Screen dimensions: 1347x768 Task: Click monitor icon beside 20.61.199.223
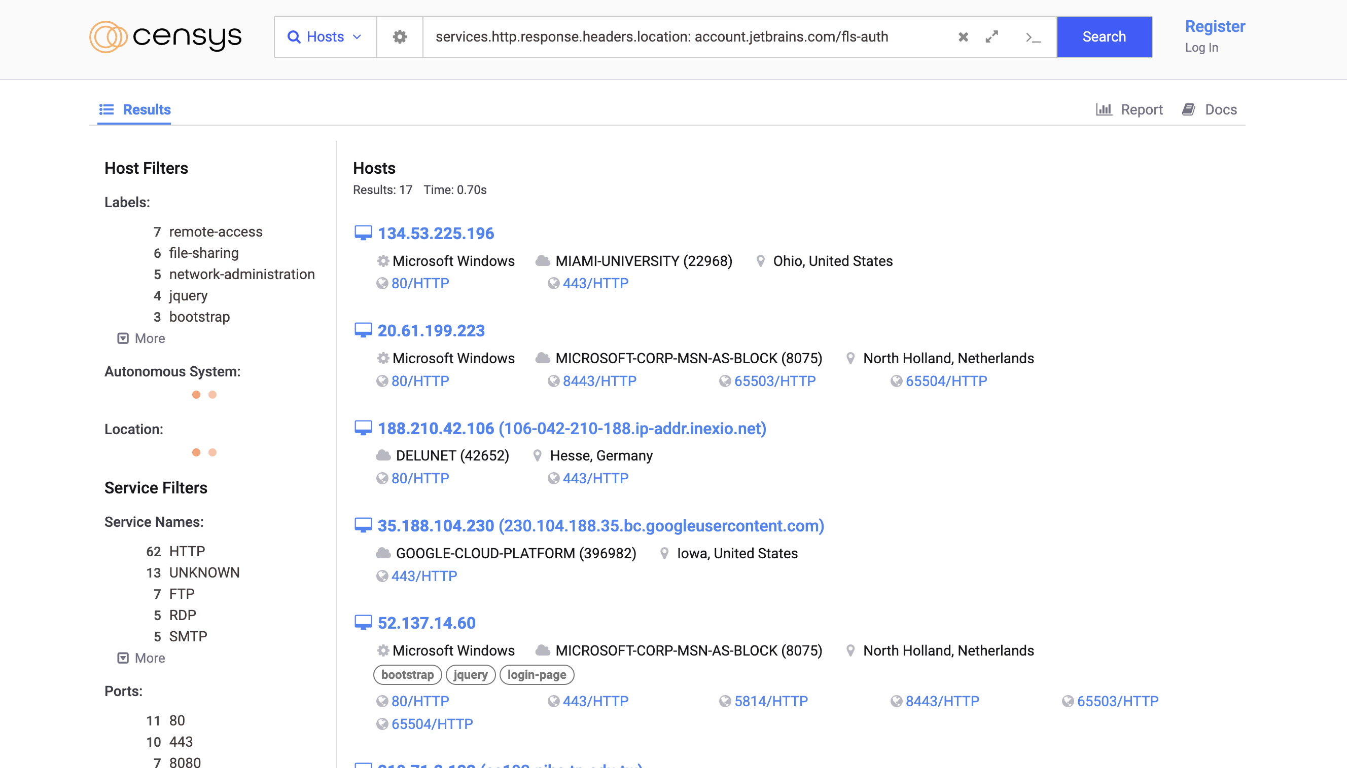coord(363,330)
